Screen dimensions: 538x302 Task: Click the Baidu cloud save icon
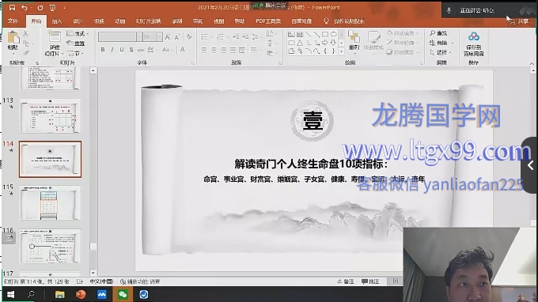pos(473,36)
